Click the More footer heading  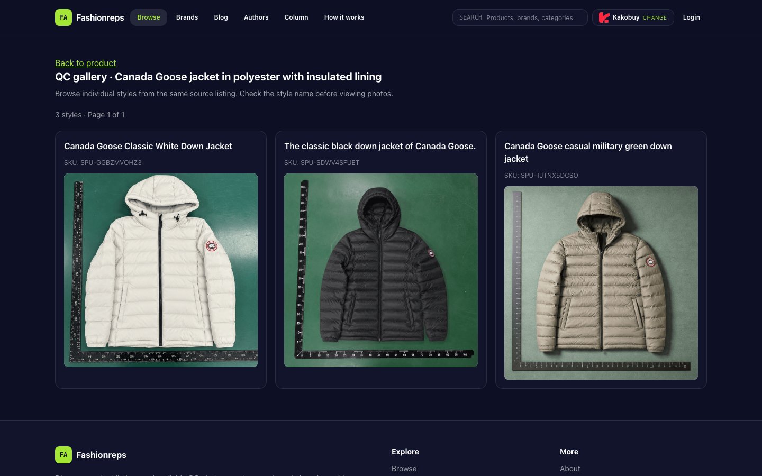click(x=569, y=452)
